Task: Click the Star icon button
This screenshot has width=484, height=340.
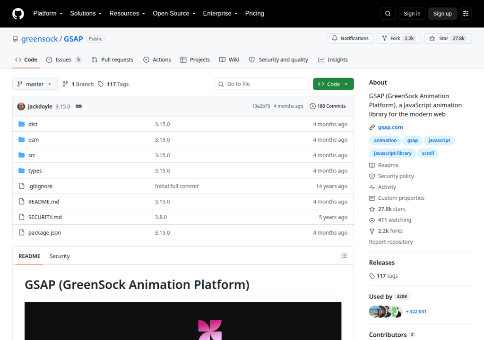Action: [x=432, y=38]
